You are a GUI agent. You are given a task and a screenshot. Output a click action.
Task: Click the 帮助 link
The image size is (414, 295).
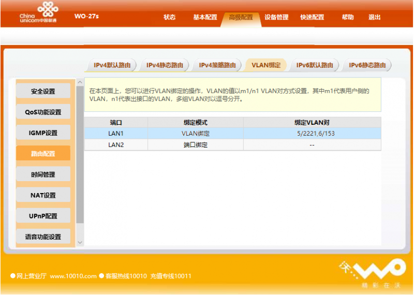pyautogui.click(x=348, y=17)
